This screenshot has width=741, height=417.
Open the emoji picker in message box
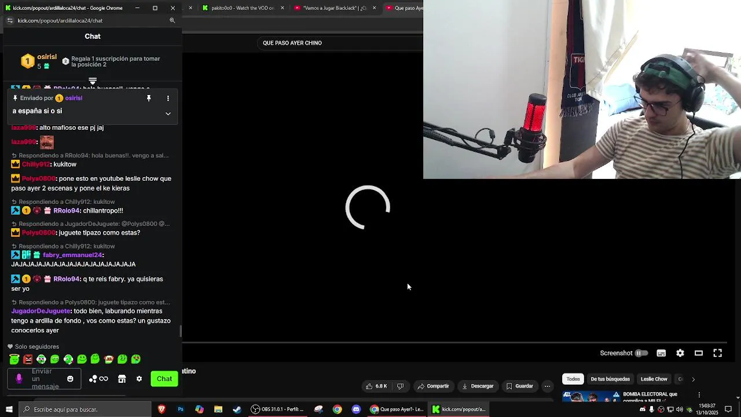70,379
